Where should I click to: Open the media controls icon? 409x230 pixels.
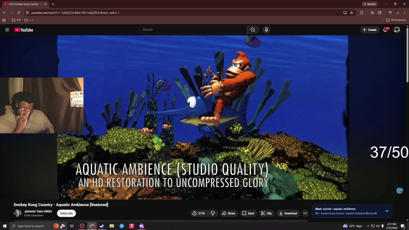(390, 13)
